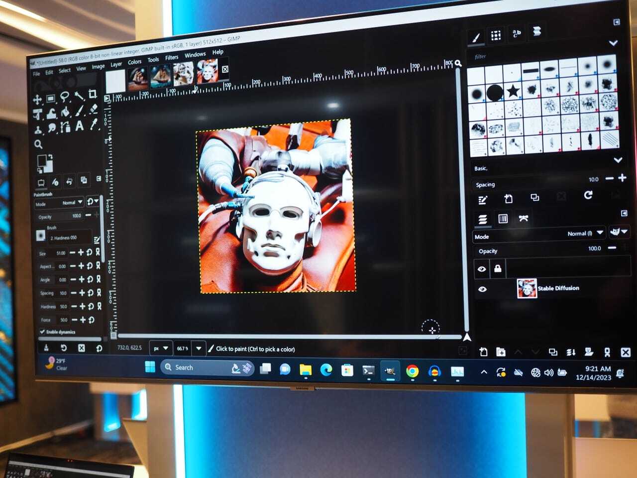Viewport: 637px width, 478px height.
Task: Select the Smudge tool
Action: pyautogui.click(x=52, y=129)
